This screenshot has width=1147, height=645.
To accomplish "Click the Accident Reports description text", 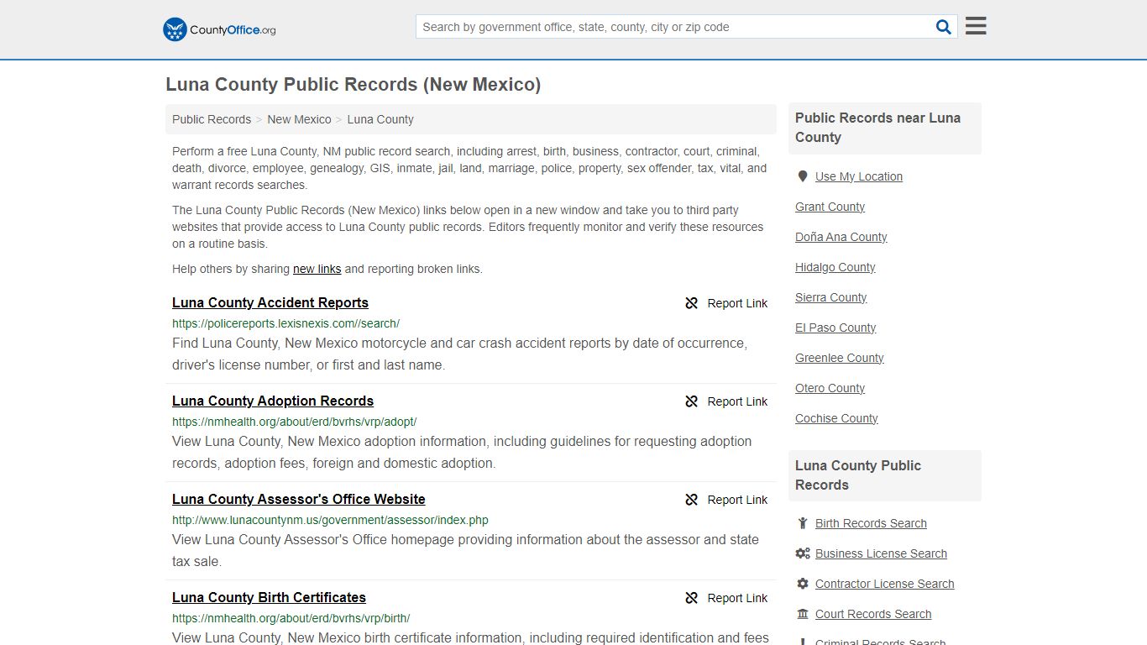I will [459, 354].
